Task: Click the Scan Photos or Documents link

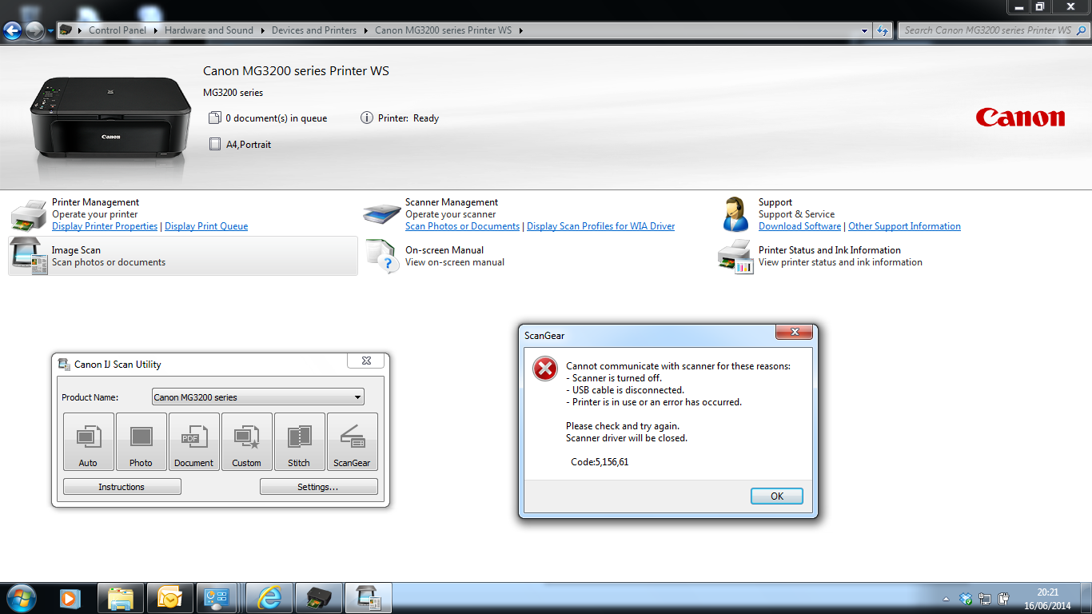Action: pos(462,226)
